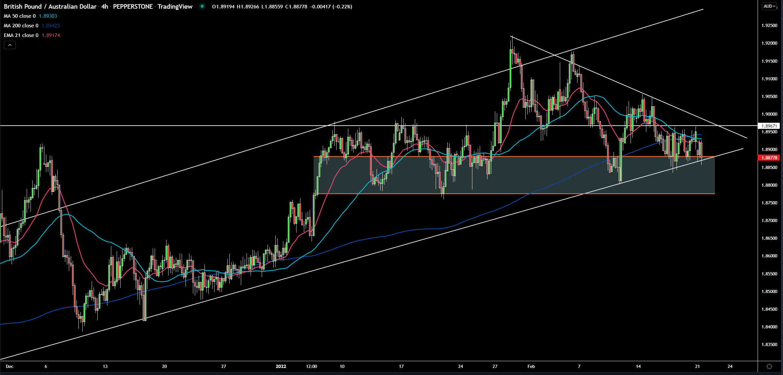Image resolution: width=783 pixels, height=375 pixels.
Task: Click 1.85000 on the price axis
Action: click(769, 291)
